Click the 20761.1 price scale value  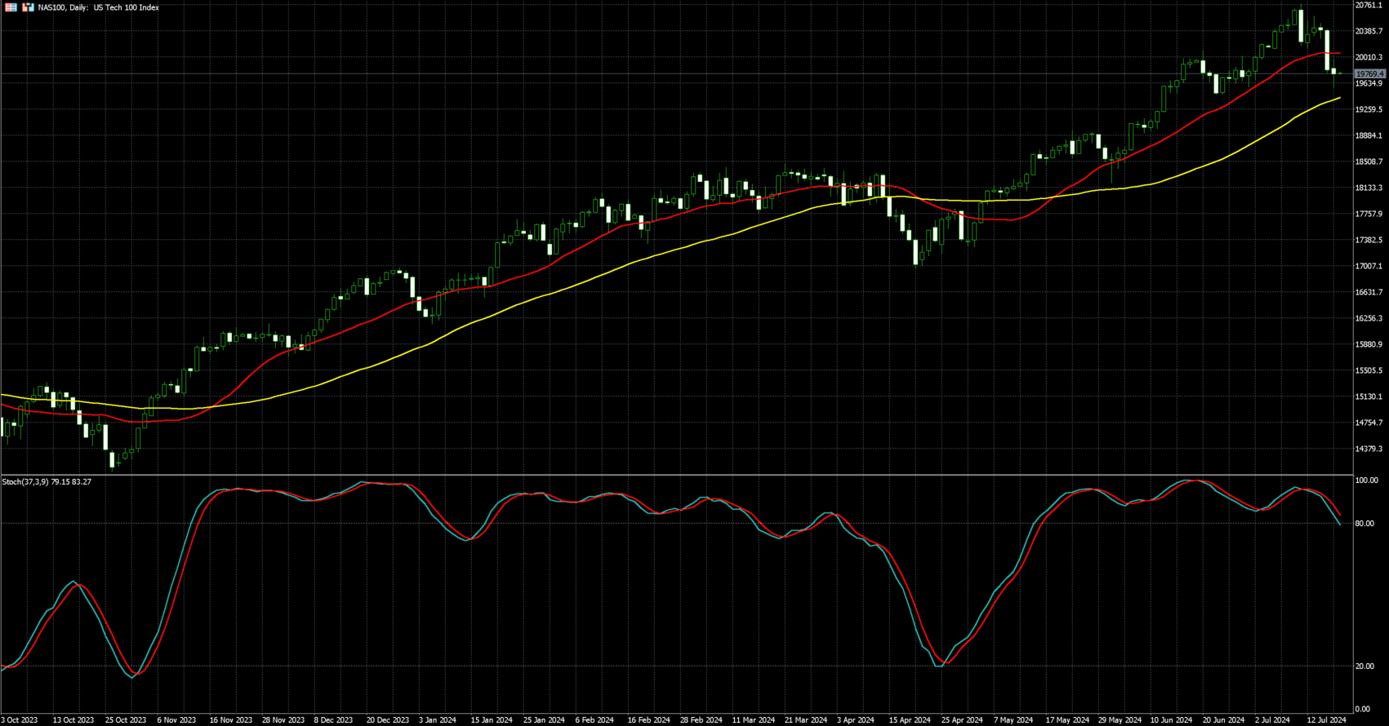click(1369, 6)
